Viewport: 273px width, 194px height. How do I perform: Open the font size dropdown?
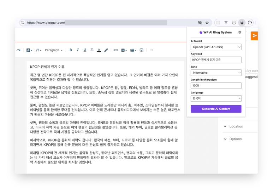tap(38, 50)
